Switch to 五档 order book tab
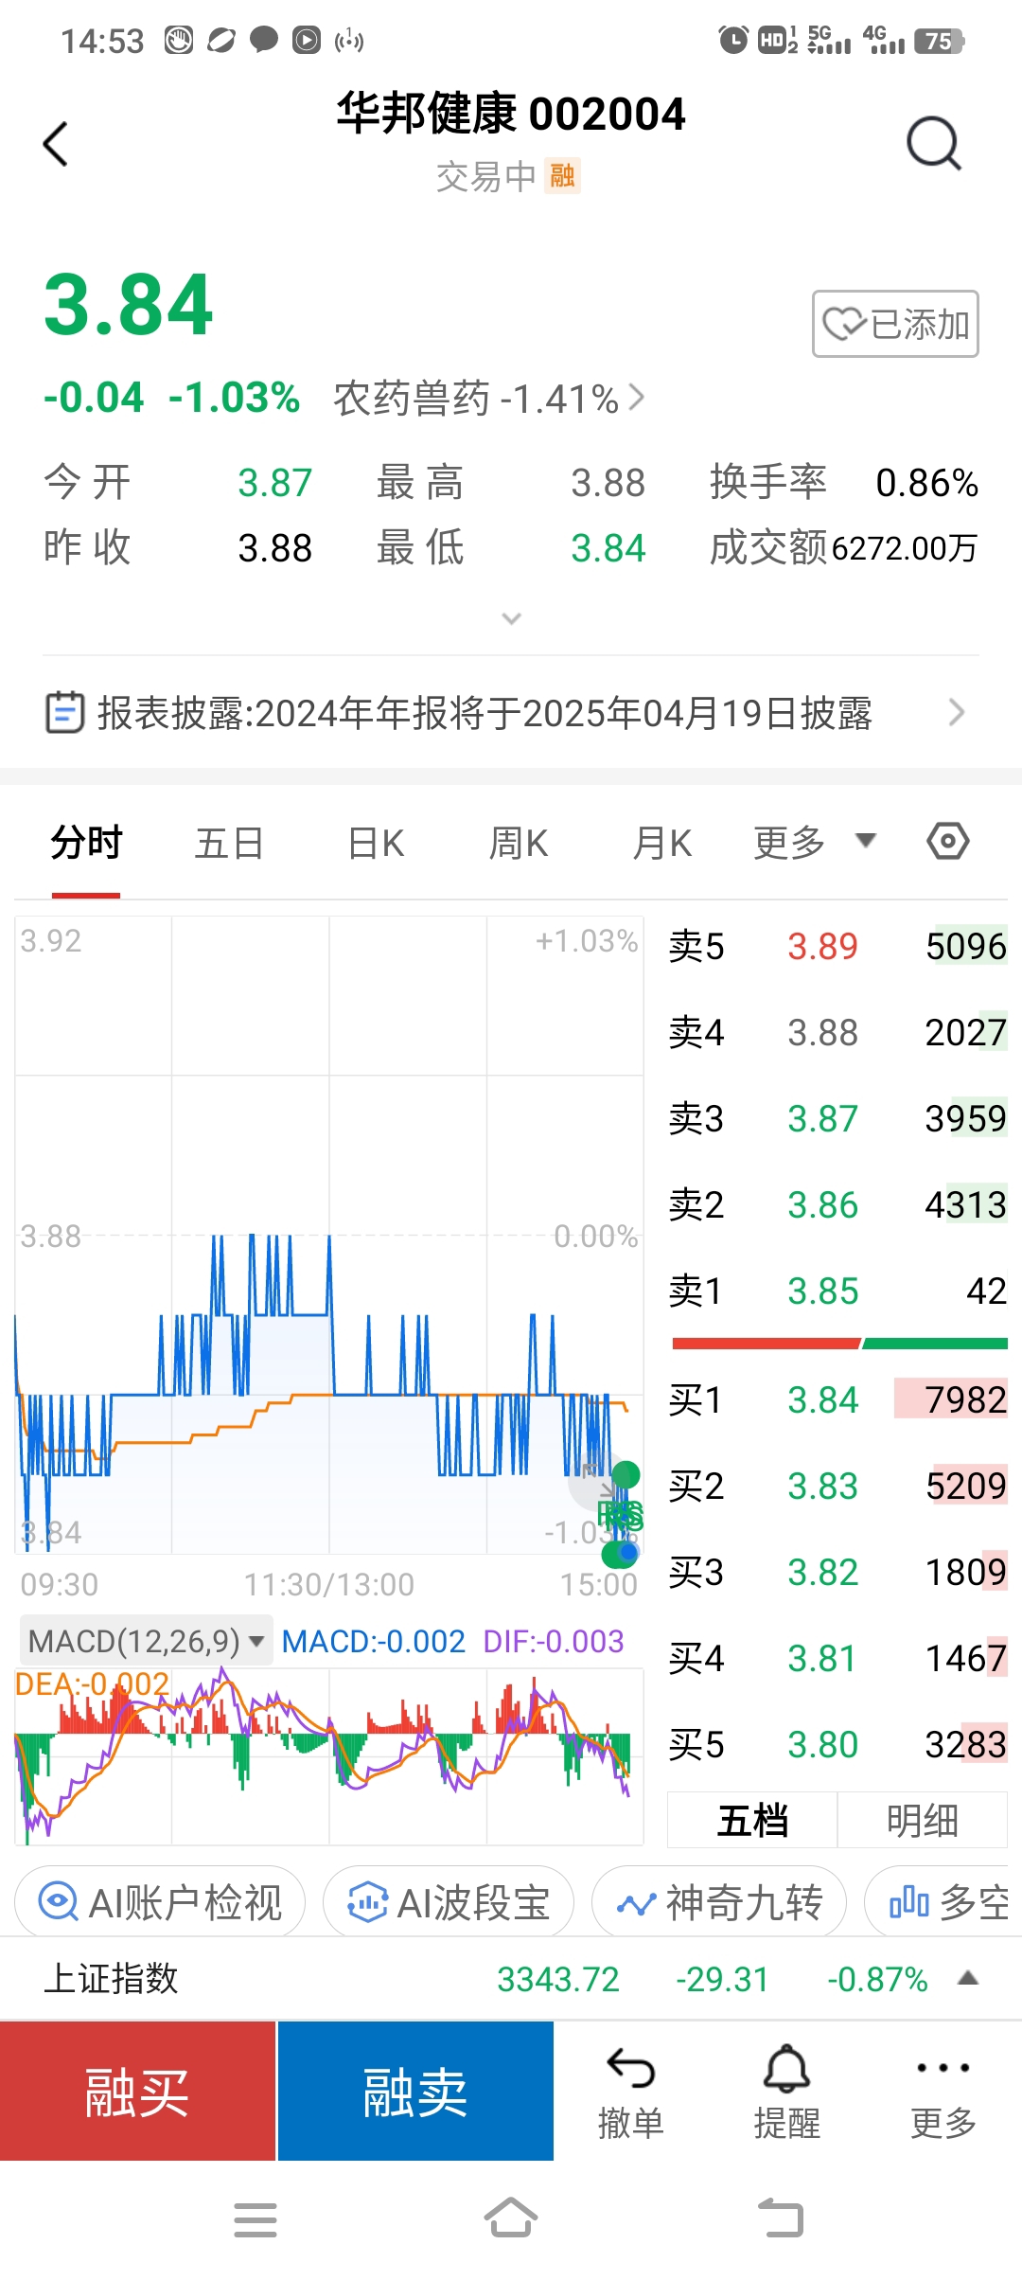The height and width of the screenshot is (2280, 1022). coord(752,1820)
